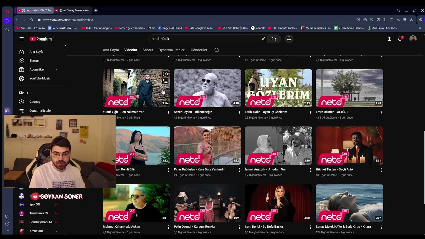Switch to the Ana Sayfa channel tab
The height and width of the screenshot is (239, 425).
point(111,50)
